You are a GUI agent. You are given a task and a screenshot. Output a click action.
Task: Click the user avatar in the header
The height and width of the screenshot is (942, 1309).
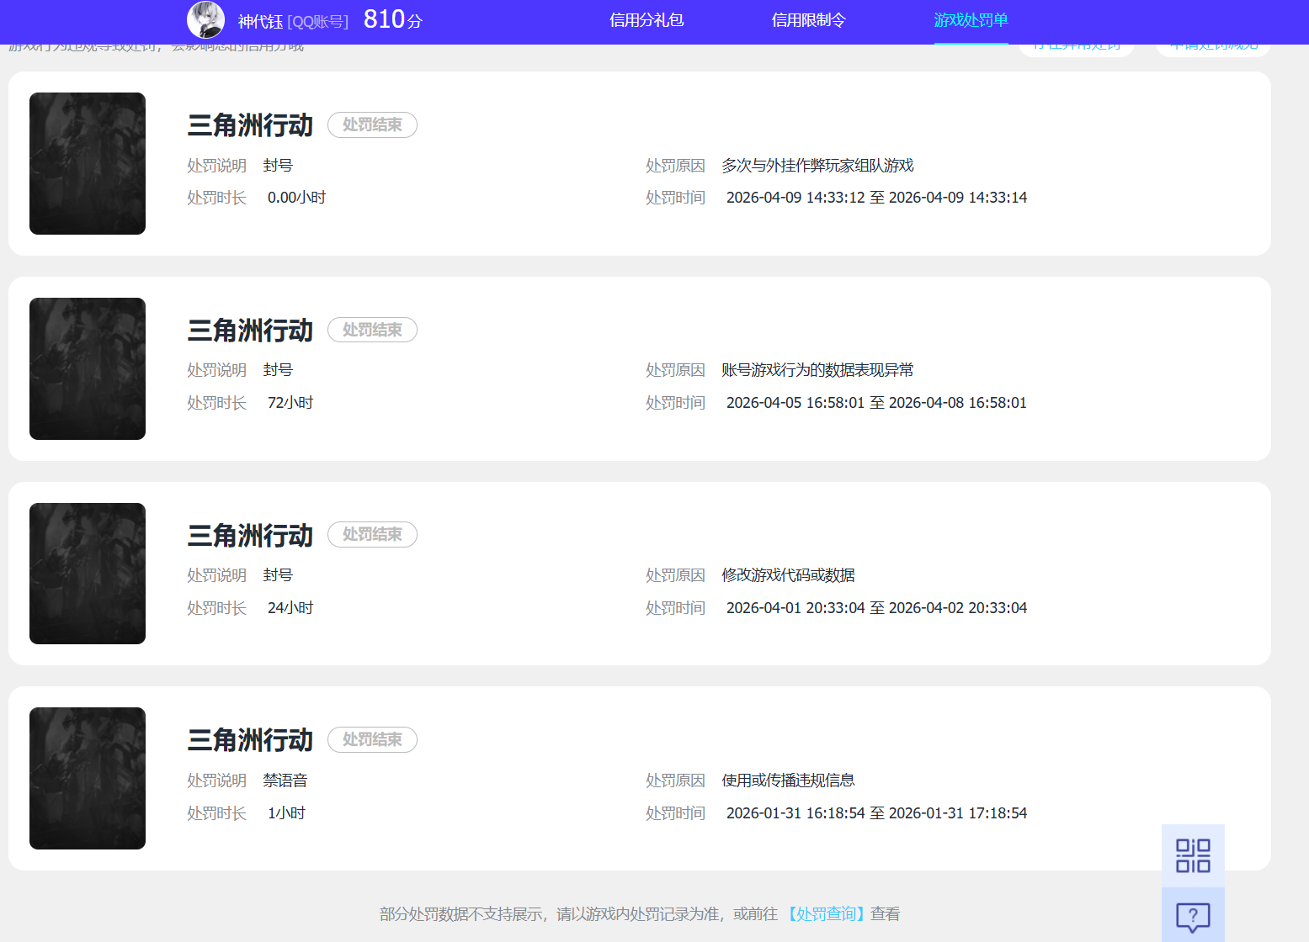205,20
